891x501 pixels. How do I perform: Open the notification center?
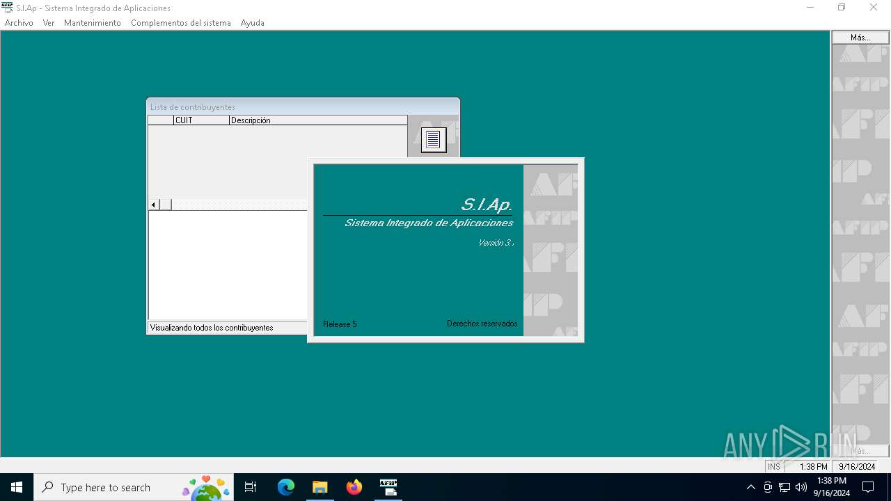click(x=868, y=487)
